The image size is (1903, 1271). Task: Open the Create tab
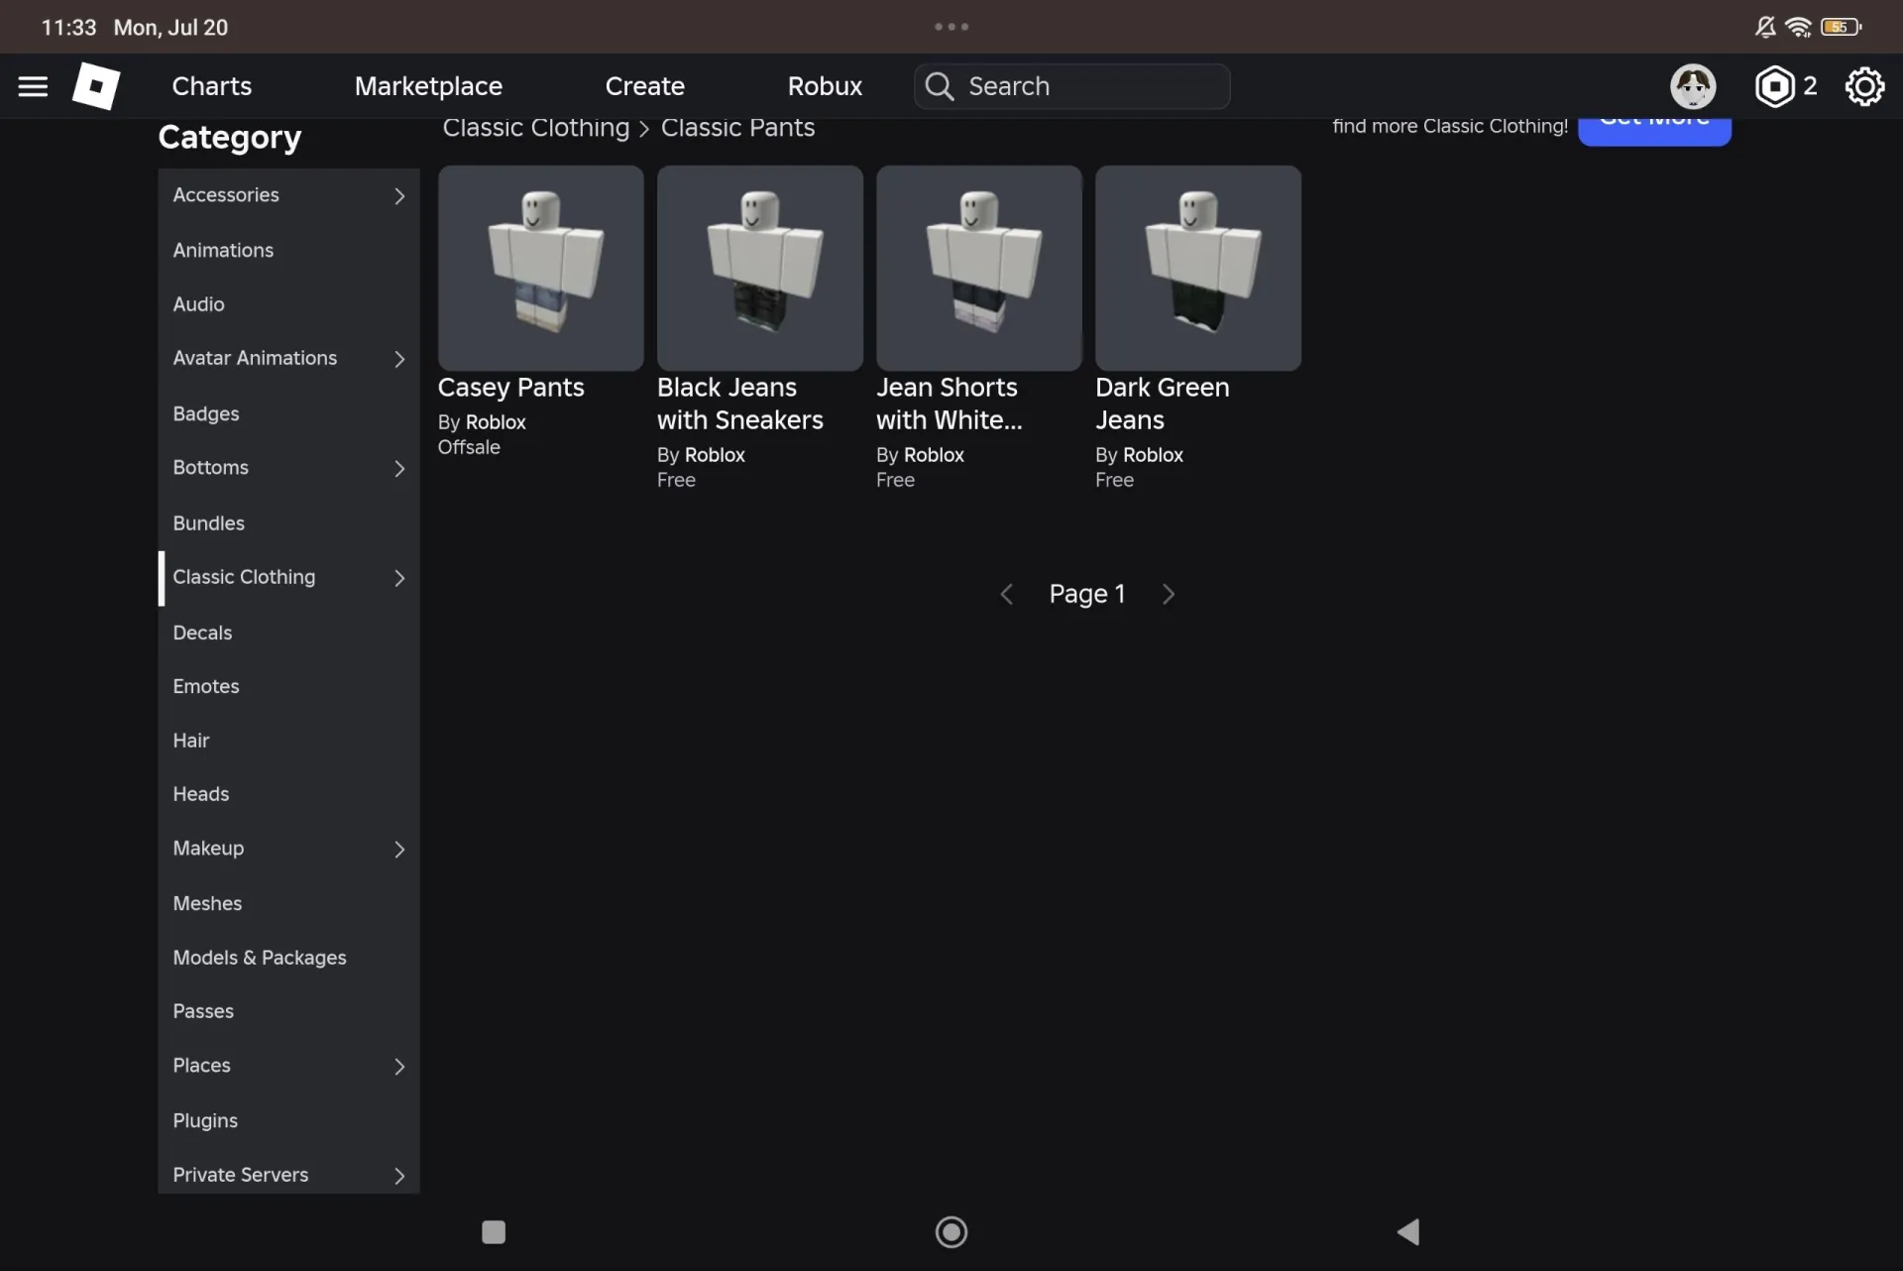click(x=644, y=86)
